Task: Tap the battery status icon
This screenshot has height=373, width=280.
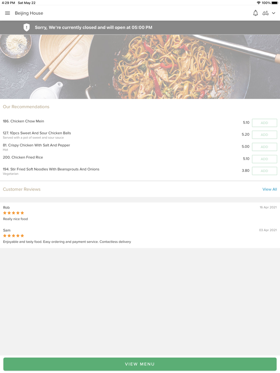Action: [275, 3]
